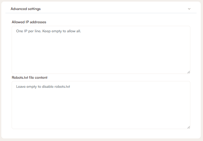Grab the Robots.txt textarea resize handle
Viewport: 203px width, 141px height.
(x=189, y=127)
